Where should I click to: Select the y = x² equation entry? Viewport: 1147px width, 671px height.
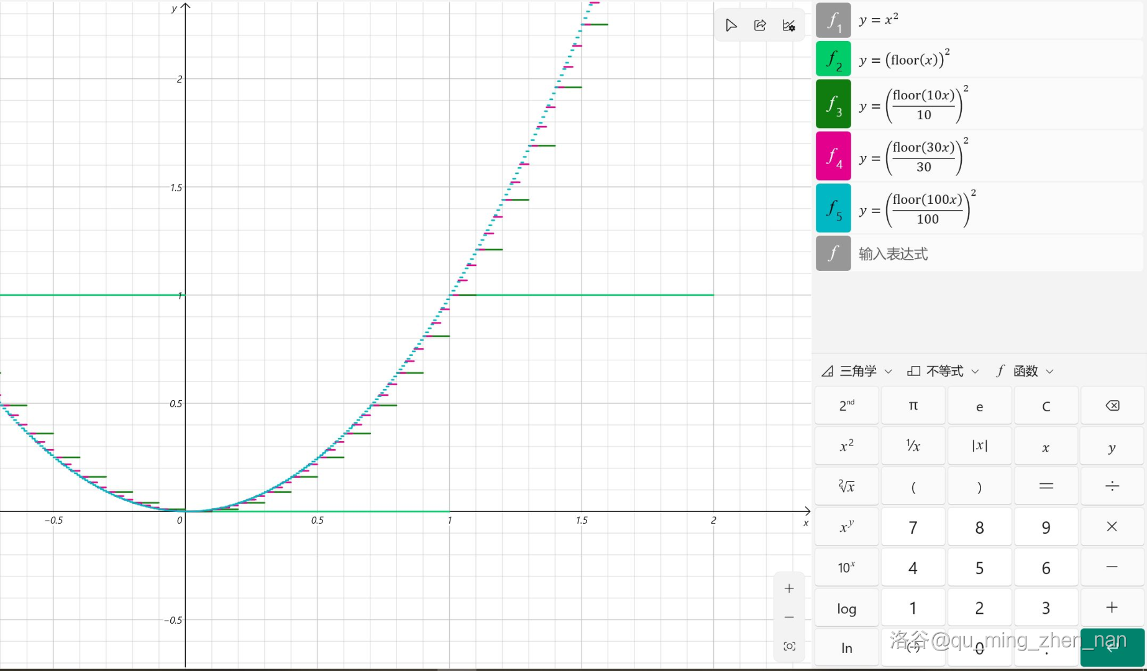tap(994, 20)
